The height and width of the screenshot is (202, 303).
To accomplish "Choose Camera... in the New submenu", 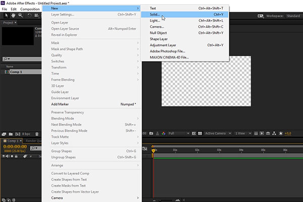I will [185, 27].
